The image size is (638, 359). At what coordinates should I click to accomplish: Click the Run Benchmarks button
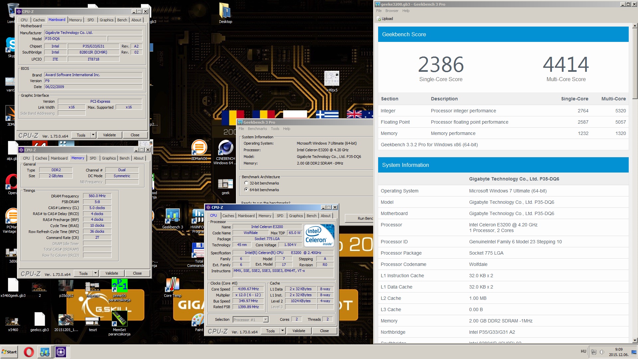[360, 218]
